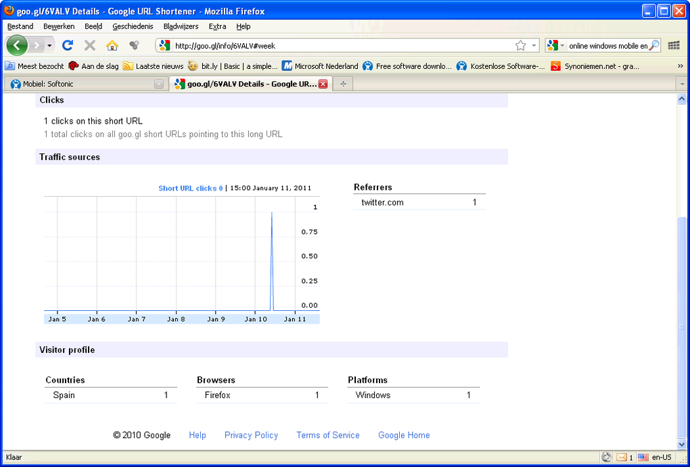Click the green Back navigation arrow
This screenshot has height=467, width=690.
coord(16,45)
